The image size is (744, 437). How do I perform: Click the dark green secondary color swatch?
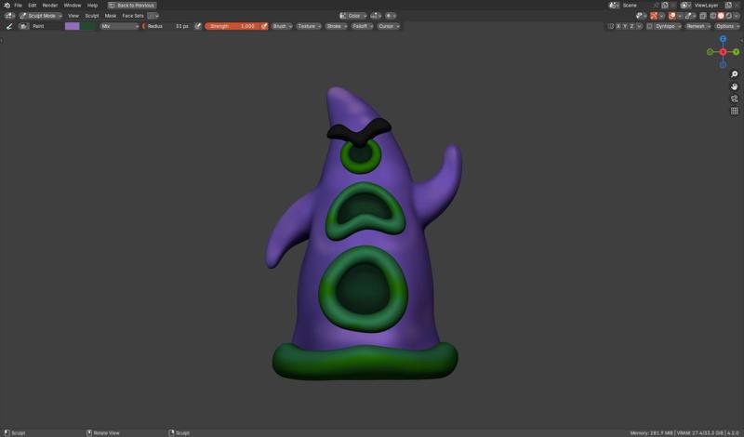88,26
